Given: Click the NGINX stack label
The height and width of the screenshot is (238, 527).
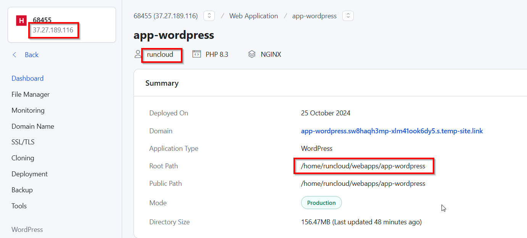Looking at the screenshot, I should [x=271, y=54].
